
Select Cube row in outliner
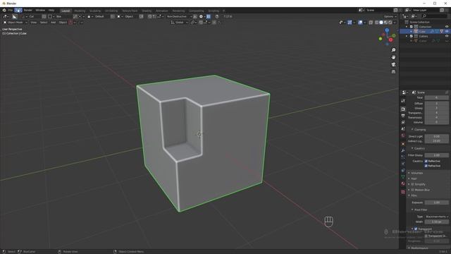[425, 31]
